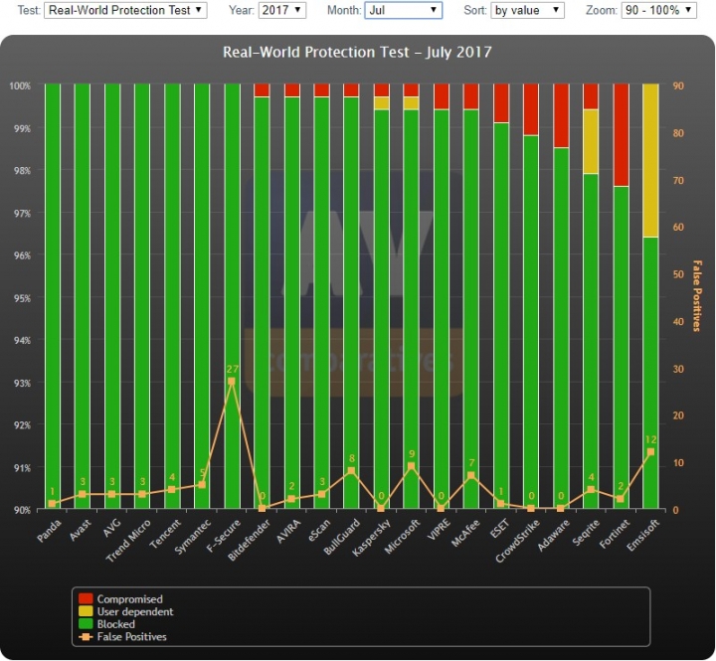The width and height of the screenshot is (716, 661).
Task: Click the green Blocked legend swatch
Action: (x=86, y=624)
